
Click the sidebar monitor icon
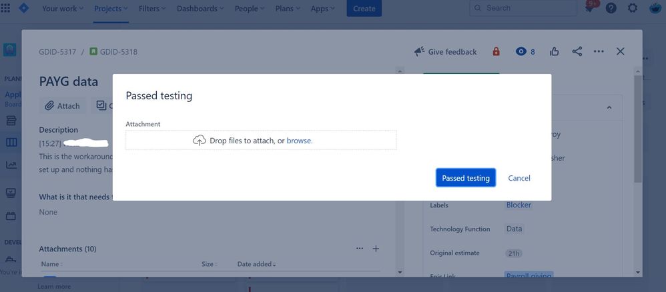click(11, 193)
